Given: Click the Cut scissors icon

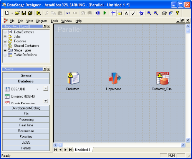Looking at the screenshot, I should (x=47, y=13).
